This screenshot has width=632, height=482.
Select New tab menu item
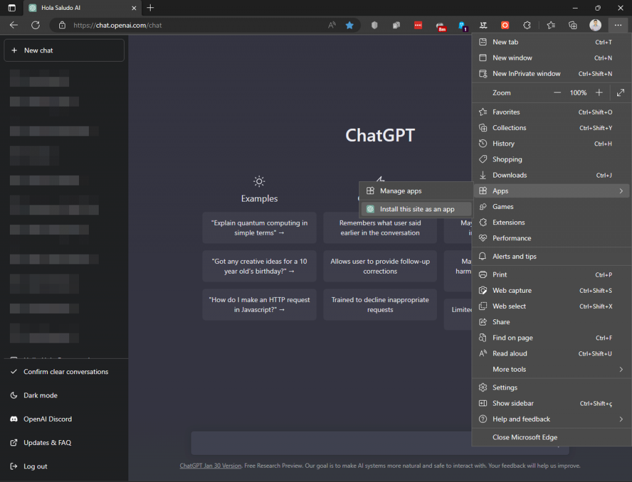coord(551,42)
